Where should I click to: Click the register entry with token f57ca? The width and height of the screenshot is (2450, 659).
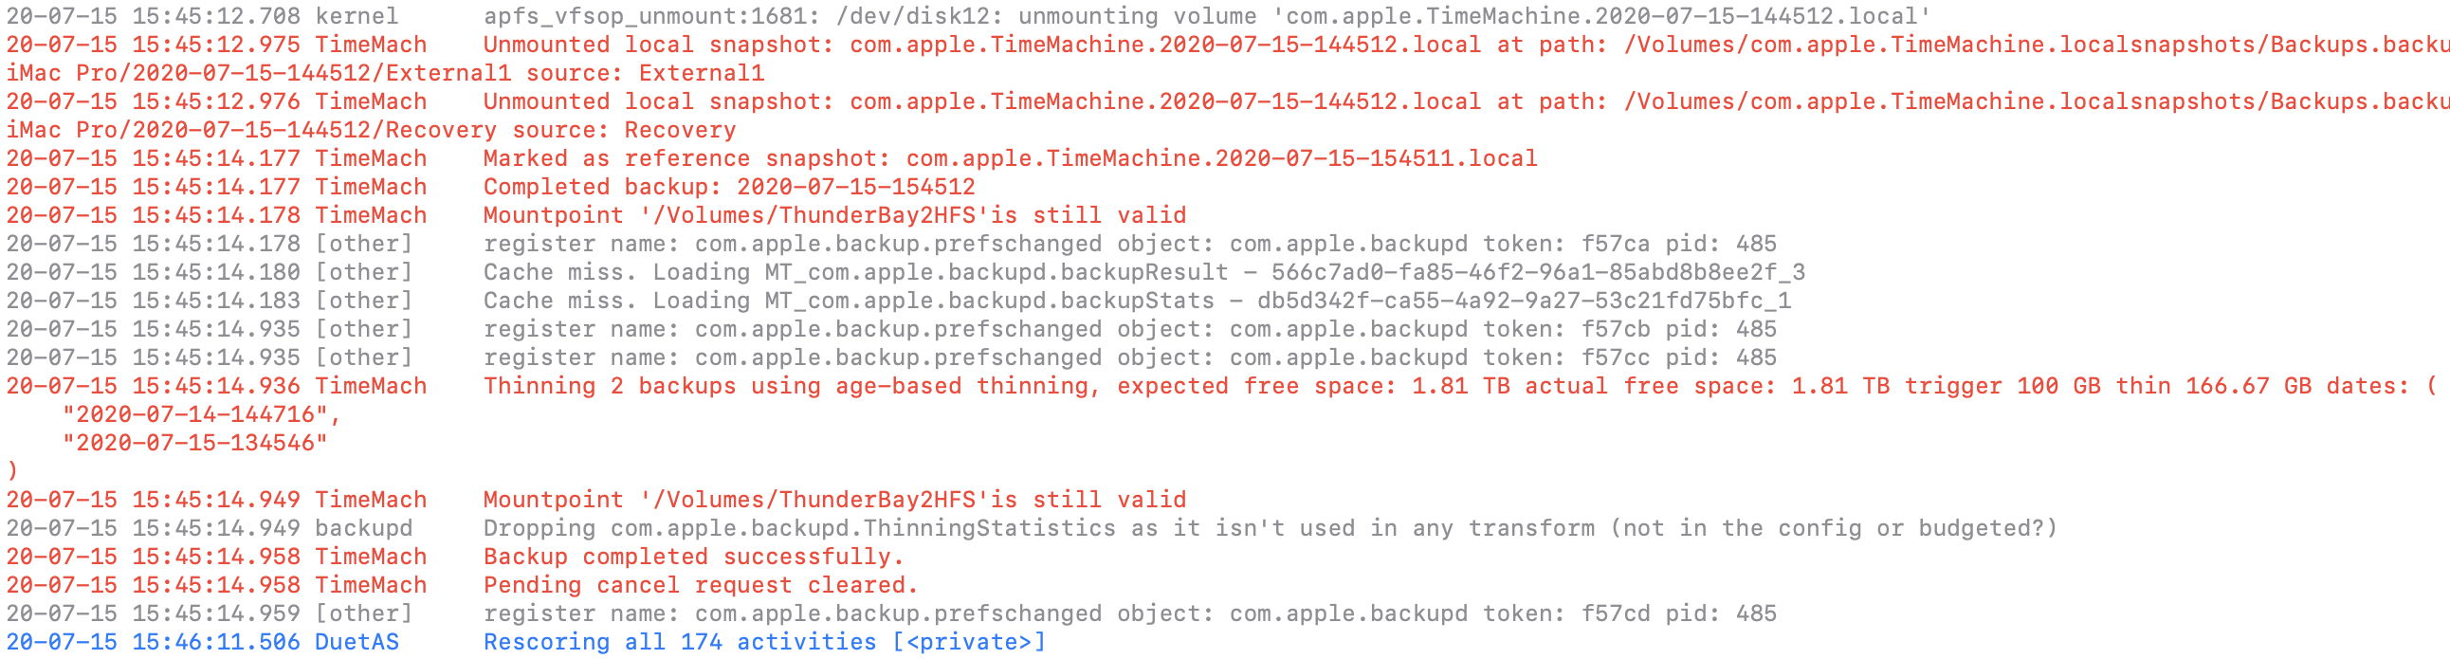1129,245
